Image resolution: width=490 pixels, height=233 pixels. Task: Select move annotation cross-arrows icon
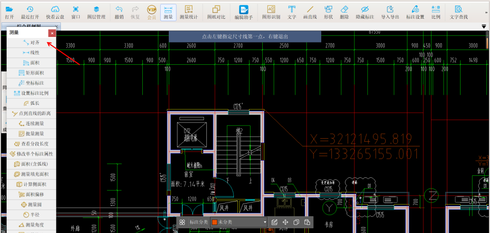pyautogui.click(x=285, y=222)
